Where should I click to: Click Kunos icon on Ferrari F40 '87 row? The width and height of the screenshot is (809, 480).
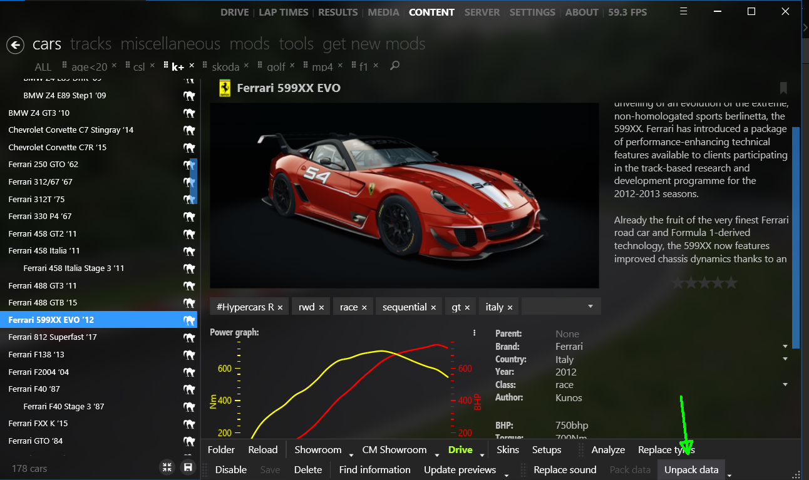tap(189, 389)
